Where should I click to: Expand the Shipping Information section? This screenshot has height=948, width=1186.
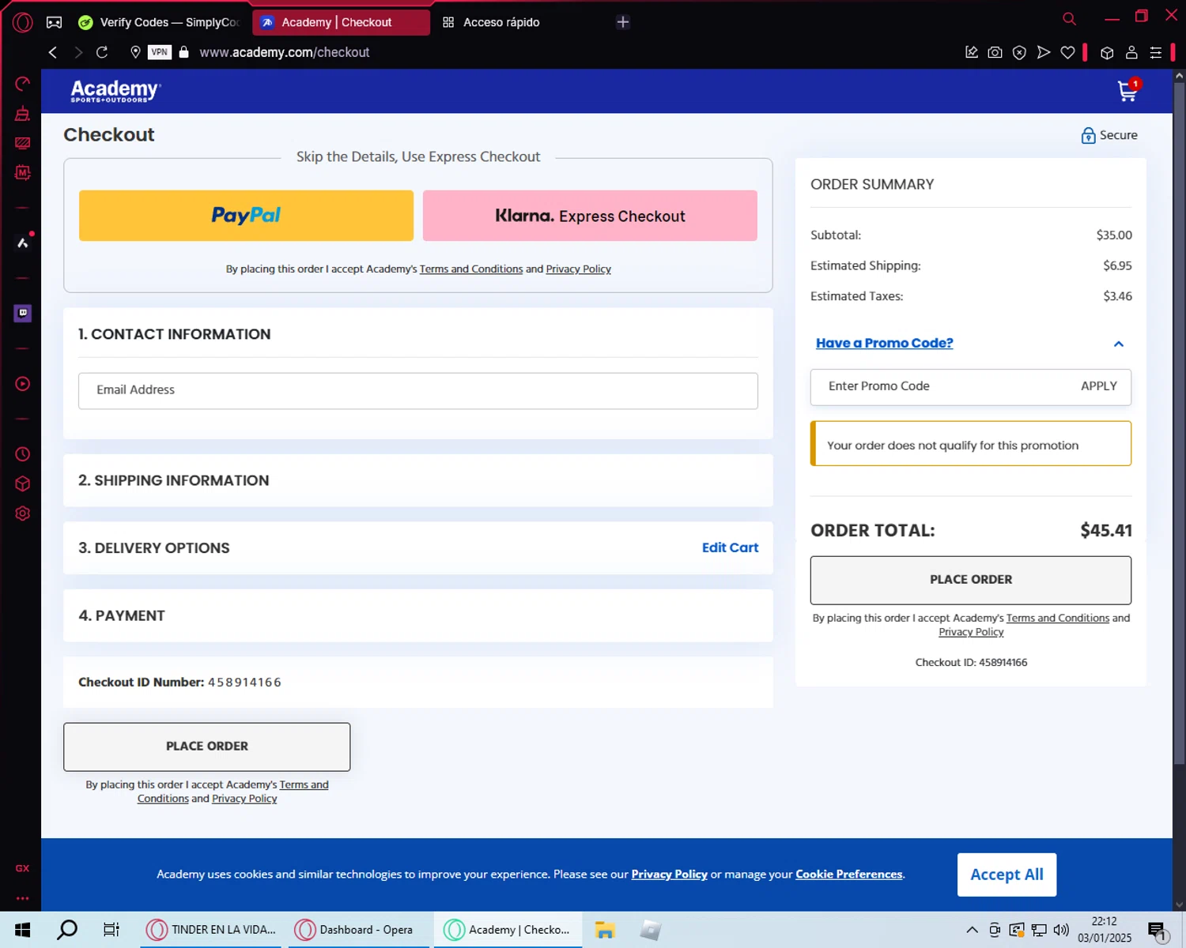[x=174, y=480]
